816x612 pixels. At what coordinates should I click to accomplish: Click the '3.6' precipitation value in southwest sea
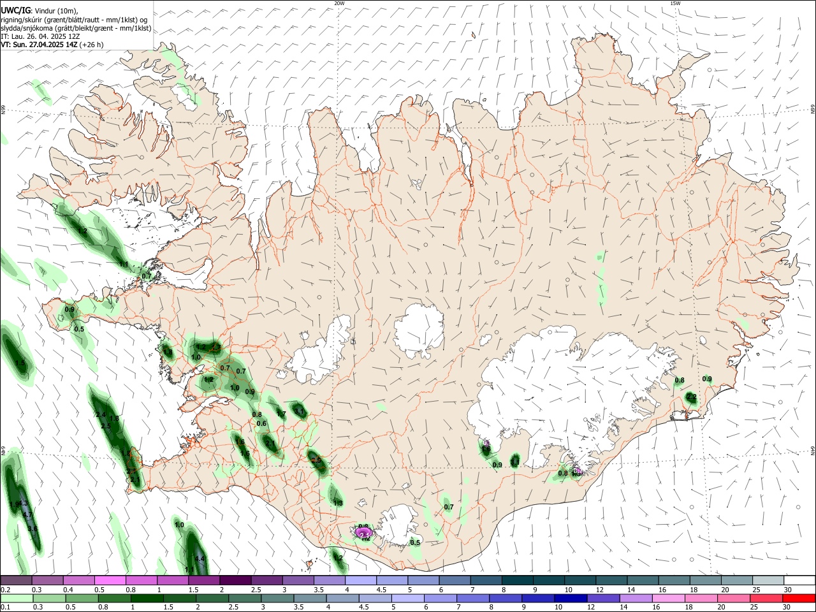[33, 528]
